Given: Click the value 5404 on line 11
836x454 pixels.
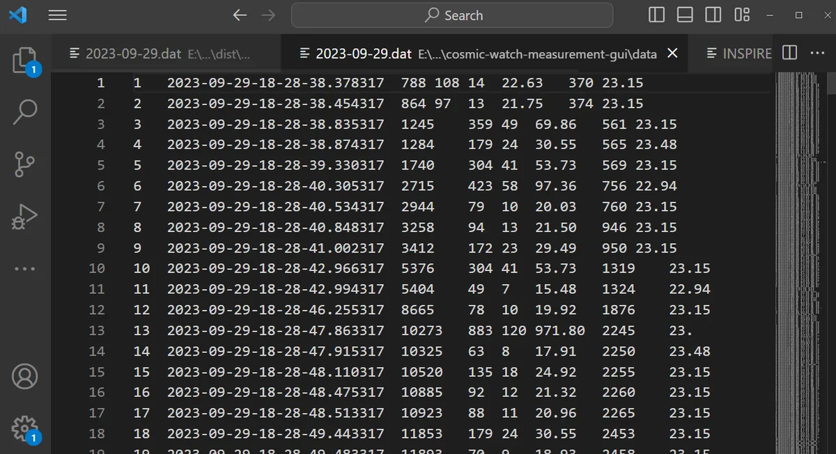Looking at the screenshot, I should [x=417, y=289].
